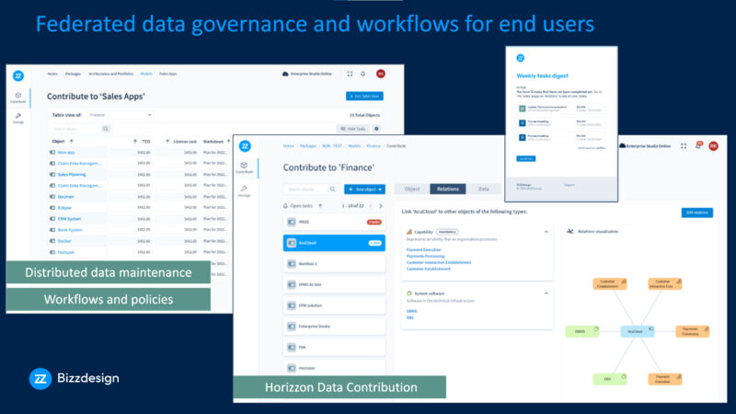Click logo in Weekly tasks digest email
This screenshot has height=414, width=736.
520,58
